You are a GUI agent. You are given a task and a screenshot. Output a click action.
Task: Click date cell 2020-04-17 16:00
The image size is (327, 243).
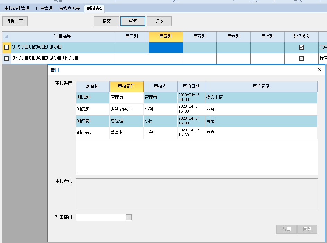coord(191,121)
